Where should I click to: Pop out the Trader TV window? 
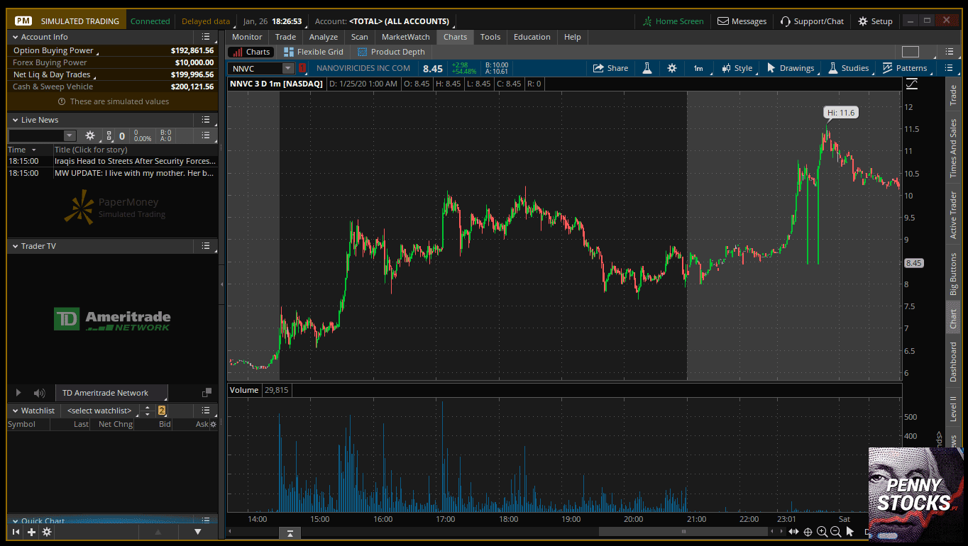pyautogui.click(x=207, y=393)
